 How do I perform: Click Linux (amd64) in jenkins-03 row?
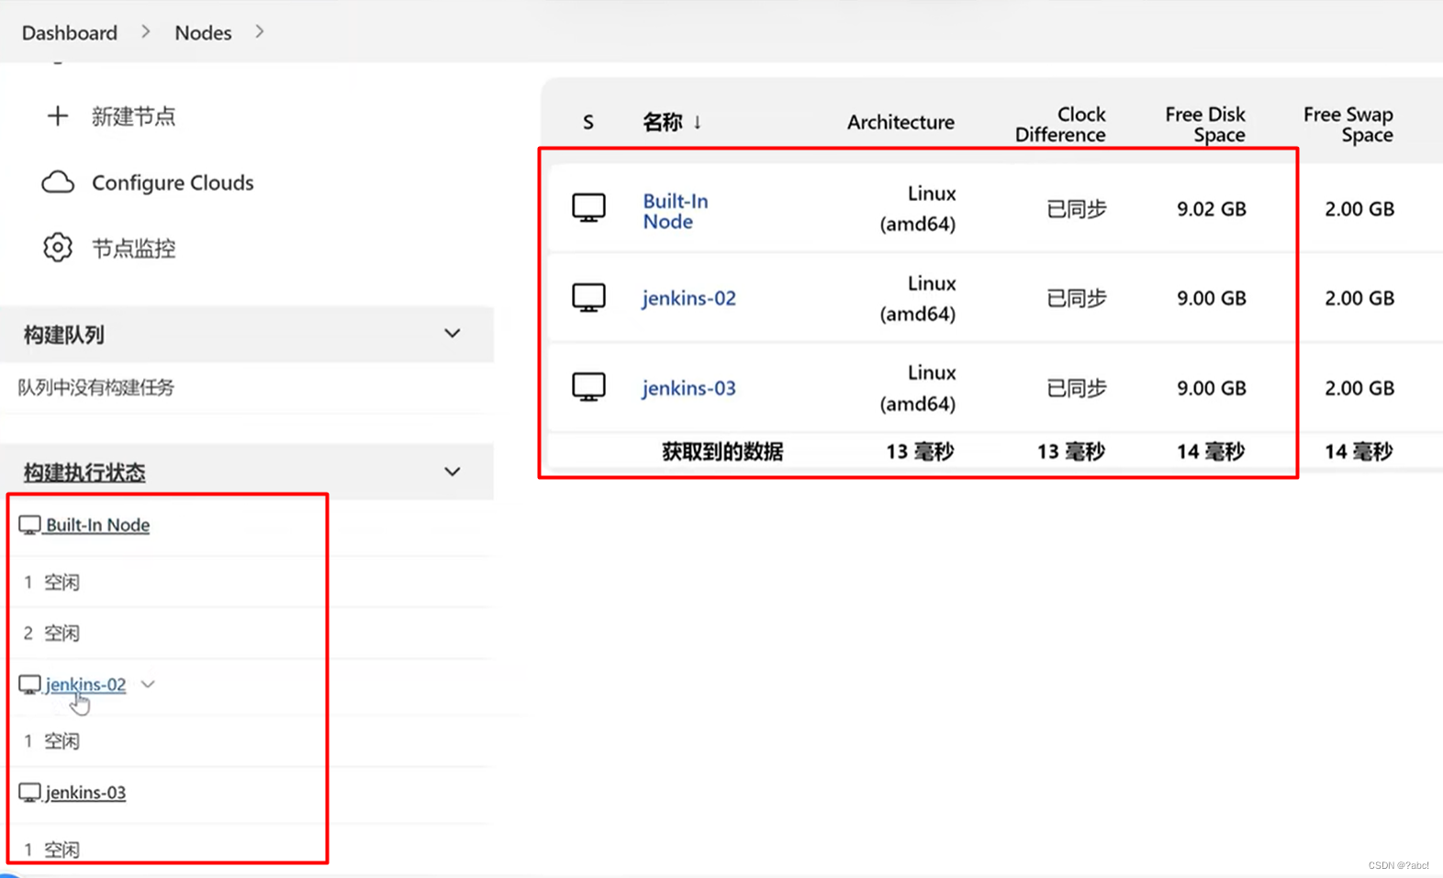click(x=918, y=388)
